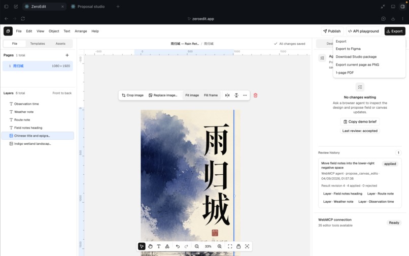Choose Fit image mode

[192, 95]
